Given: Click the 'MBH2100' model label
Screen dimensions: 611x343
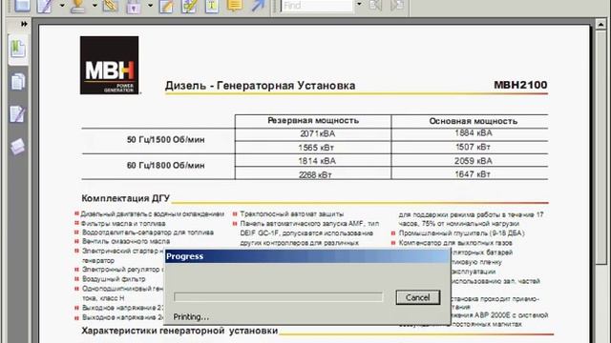Looking at the screenshot, I should pos(520,85).
